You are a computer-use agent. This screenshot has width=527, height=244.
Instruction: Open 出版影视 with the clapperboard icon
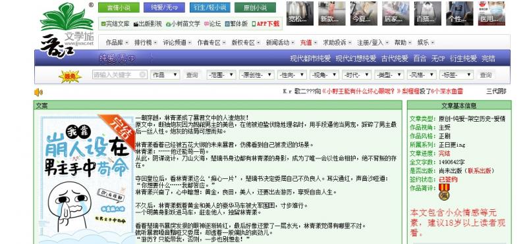coord(148,24)
